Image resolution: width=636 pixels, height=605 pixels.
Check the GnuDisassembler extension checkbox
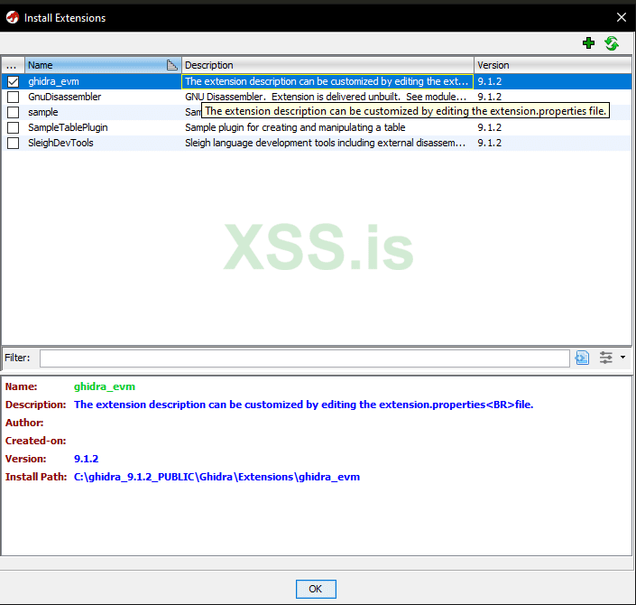[x=13, y=97]
